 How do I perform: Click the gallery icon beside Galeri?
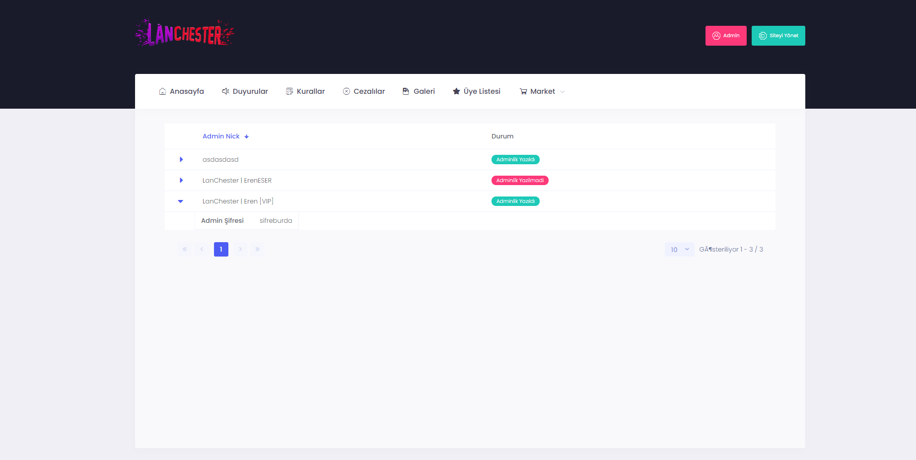coord(406,91)
